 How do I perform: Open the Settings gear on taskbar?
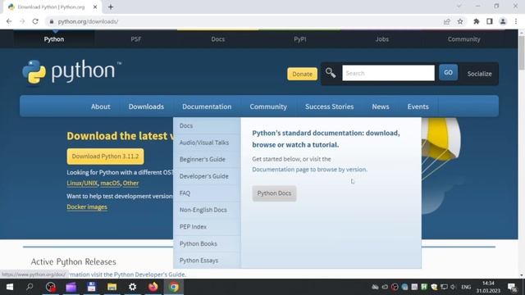point(133,287)
